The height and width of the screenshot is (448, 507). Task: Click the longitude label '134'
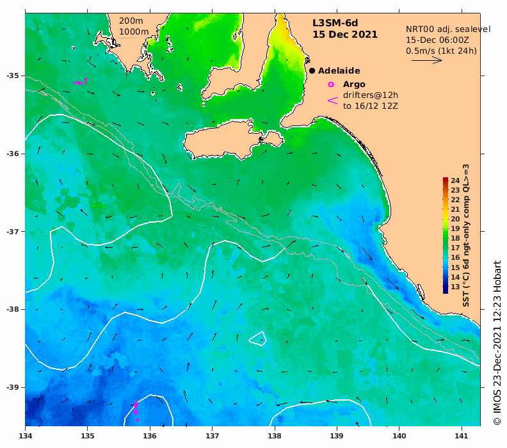pos(26,436)
